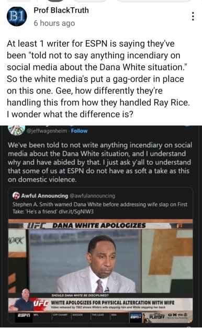Click the jeffwagenheim tweet body text
The height and width of the screenshot is (329, 202).
[x=100, y=162]
